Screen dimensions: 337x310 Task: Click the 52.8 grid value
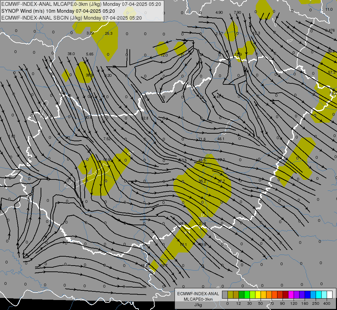tap(145, 118)
